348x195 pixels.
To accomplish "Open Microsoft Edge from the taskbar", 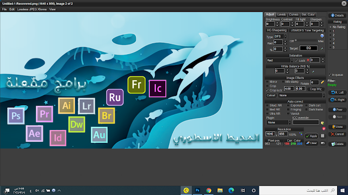I will 231,190.
